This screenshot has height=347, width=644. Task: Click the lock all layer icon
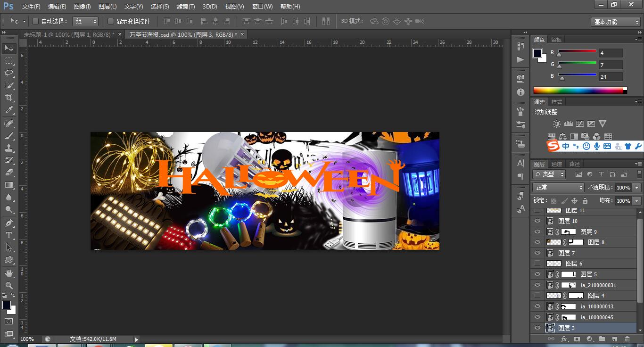(585, 201)
